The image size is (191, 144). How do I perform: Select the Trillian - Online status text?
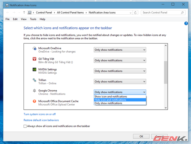[x=47, y=83]
